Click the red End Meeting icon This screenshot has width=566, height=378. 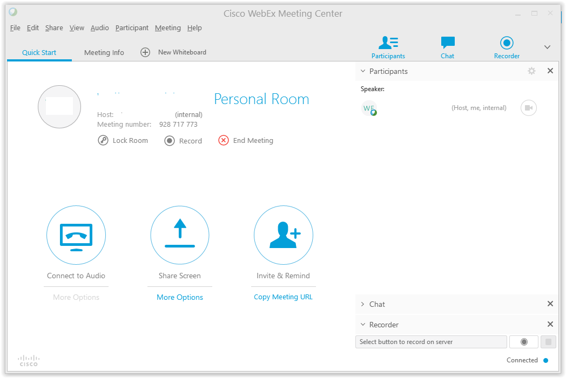coord(224,140)
